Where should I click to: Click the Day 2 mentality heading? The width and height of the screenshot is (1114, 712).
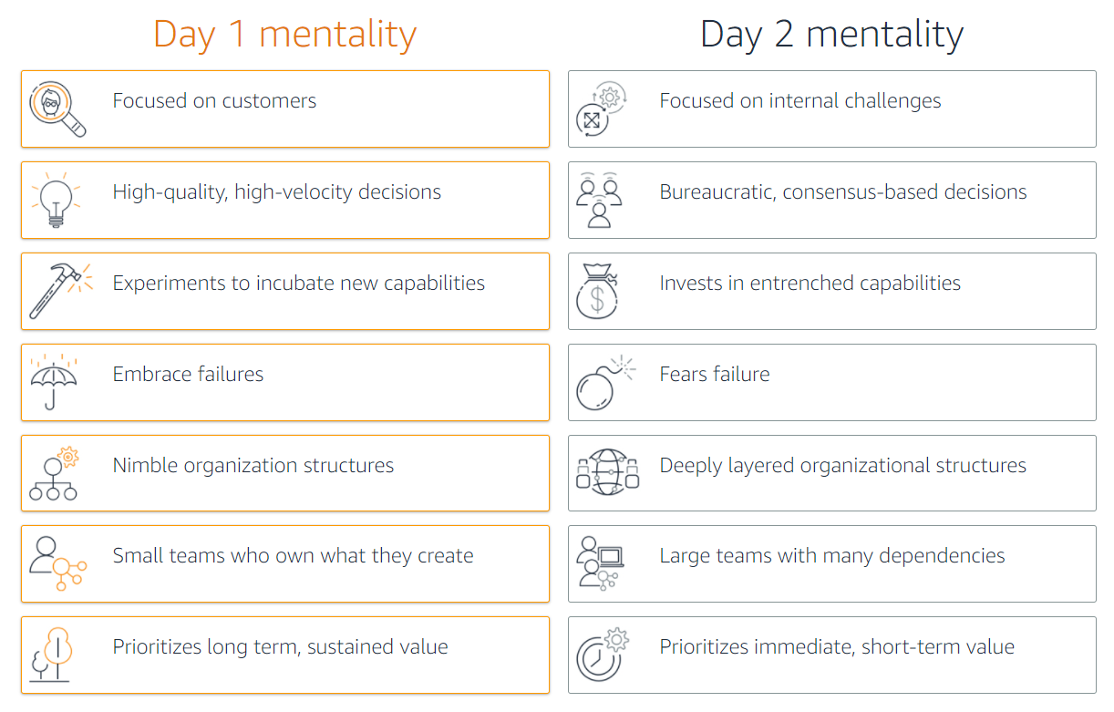pos(831,34)
